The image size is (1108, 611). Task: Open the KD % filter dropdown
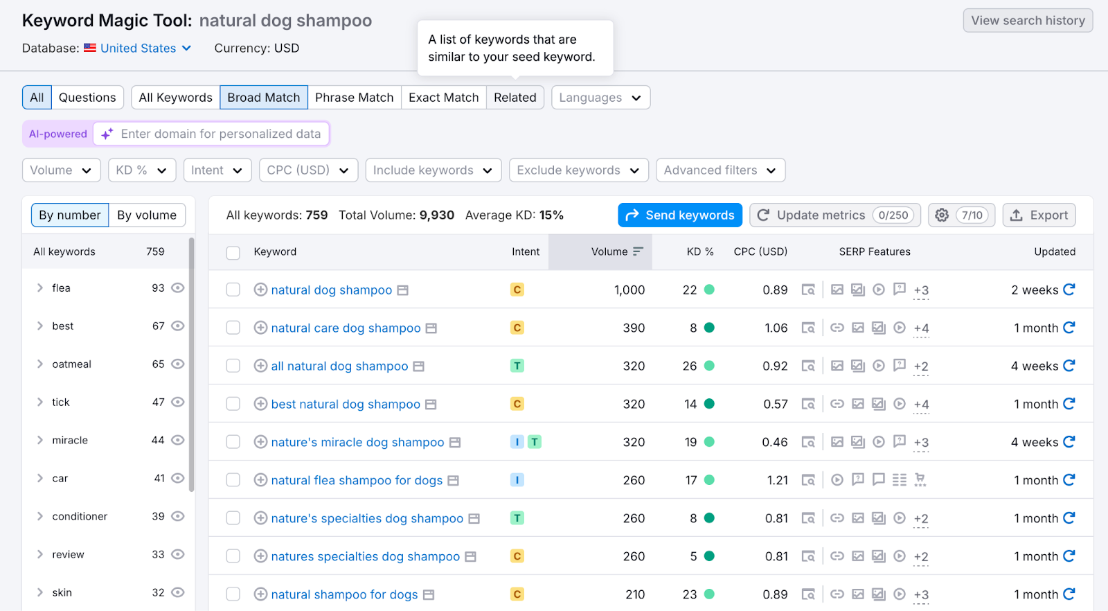[142, 170]
